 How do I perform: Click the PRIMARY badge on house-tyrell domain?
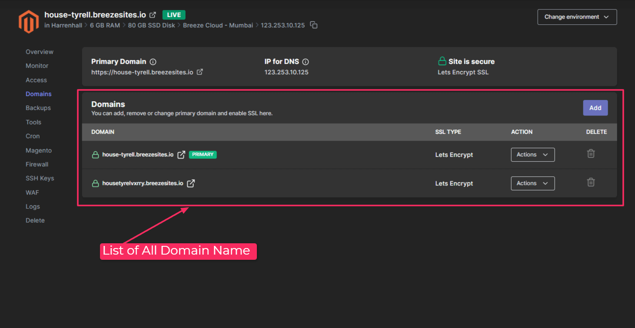click(x=203, y=155)
